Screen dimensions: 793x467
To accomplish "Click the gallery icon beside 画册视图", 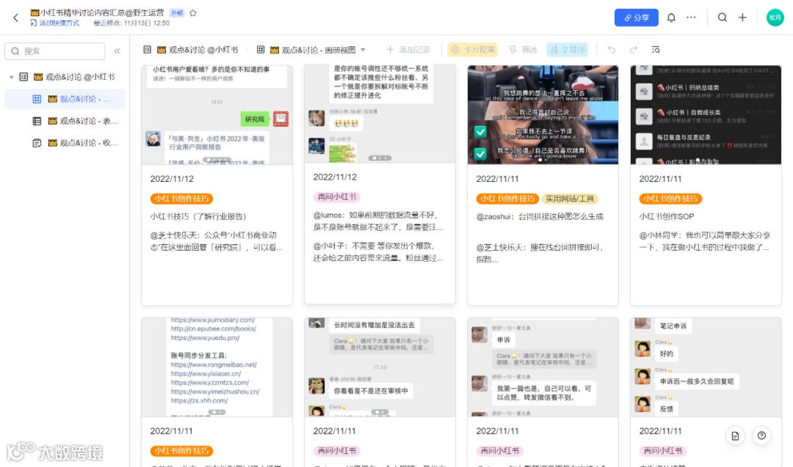I will point(261,49).
